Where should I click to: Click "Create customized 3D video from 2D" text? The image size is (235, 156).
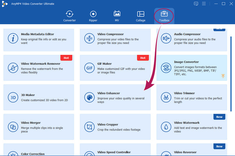[44, 100]
